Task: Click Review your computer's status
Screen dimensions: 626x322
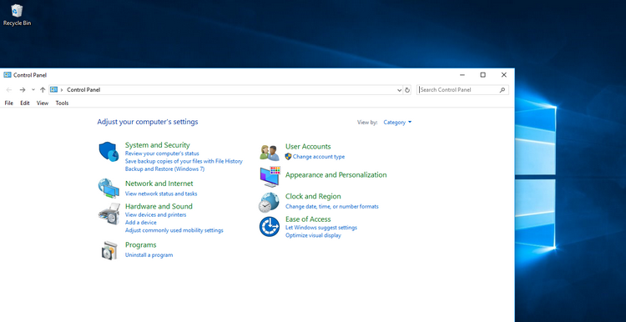Action: (162, 153)
